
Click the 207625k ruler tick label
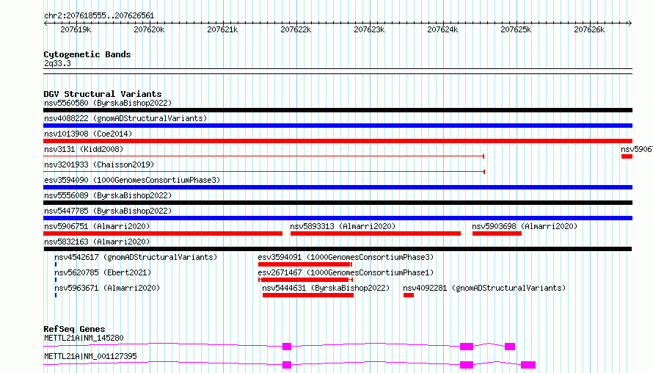[x=516, y=29]
